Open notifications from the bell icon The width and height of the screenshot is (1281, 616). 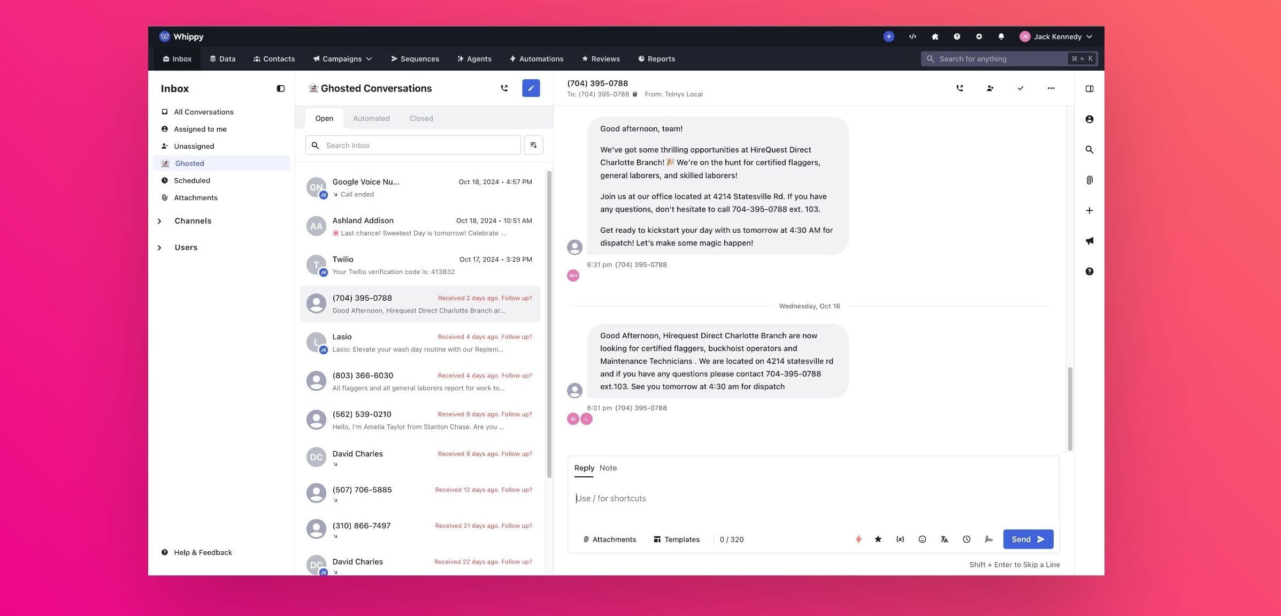click(x=1001, y=36)
